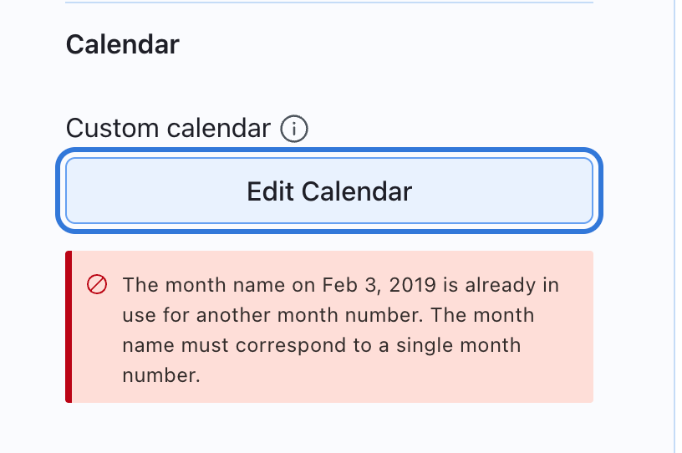Click the final word "number." in the alert
The image size is (682, 453).
pyautogui.click(x=161, y=375)
